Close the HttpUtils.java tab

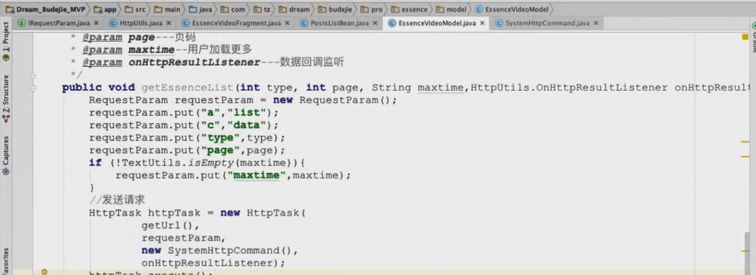[168, 23]
